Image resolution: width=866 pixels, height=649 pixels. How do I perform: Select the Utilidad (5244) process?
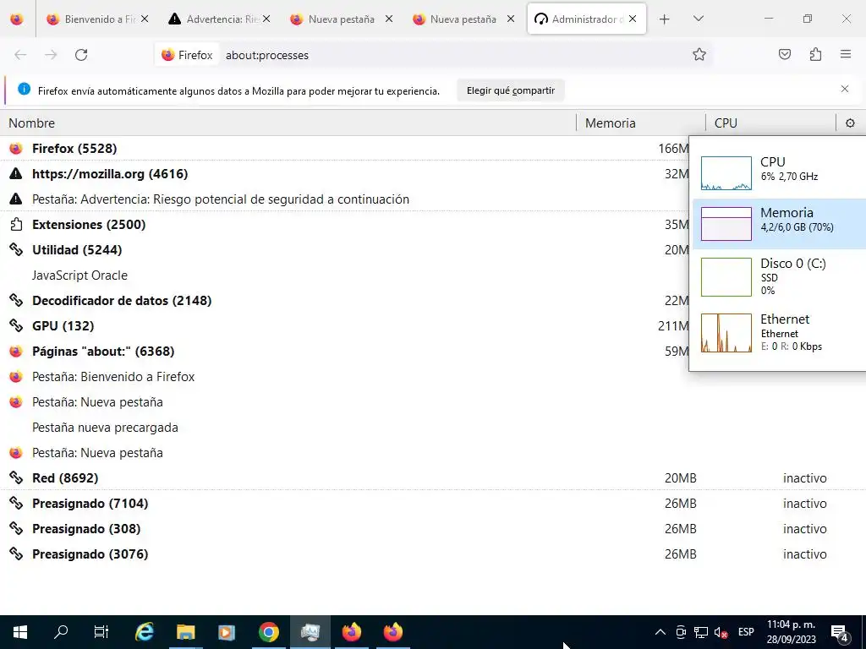(345, 250)
